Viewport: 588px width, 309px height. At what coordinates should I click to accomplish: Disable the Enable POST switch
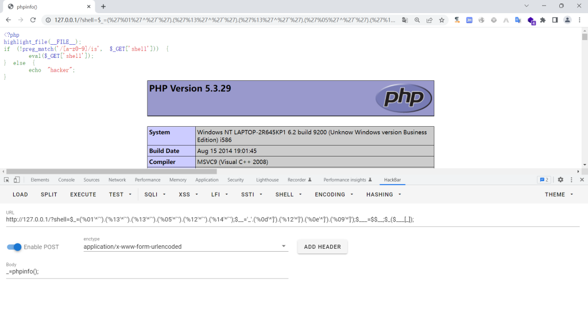(14, 247)
